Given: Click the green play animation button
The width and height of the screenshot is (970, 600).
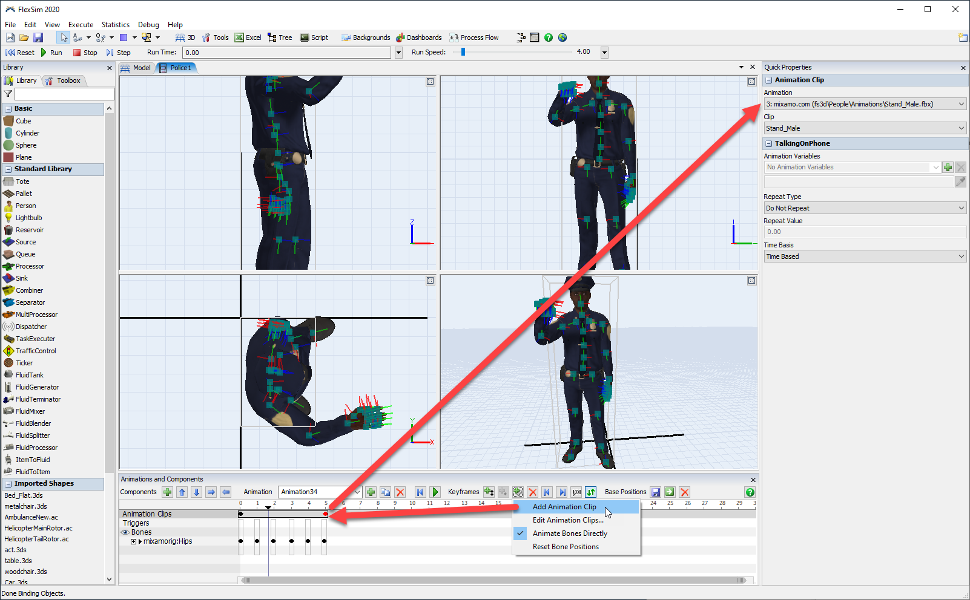Looking at the screenshot, I should tap(435, 492).
